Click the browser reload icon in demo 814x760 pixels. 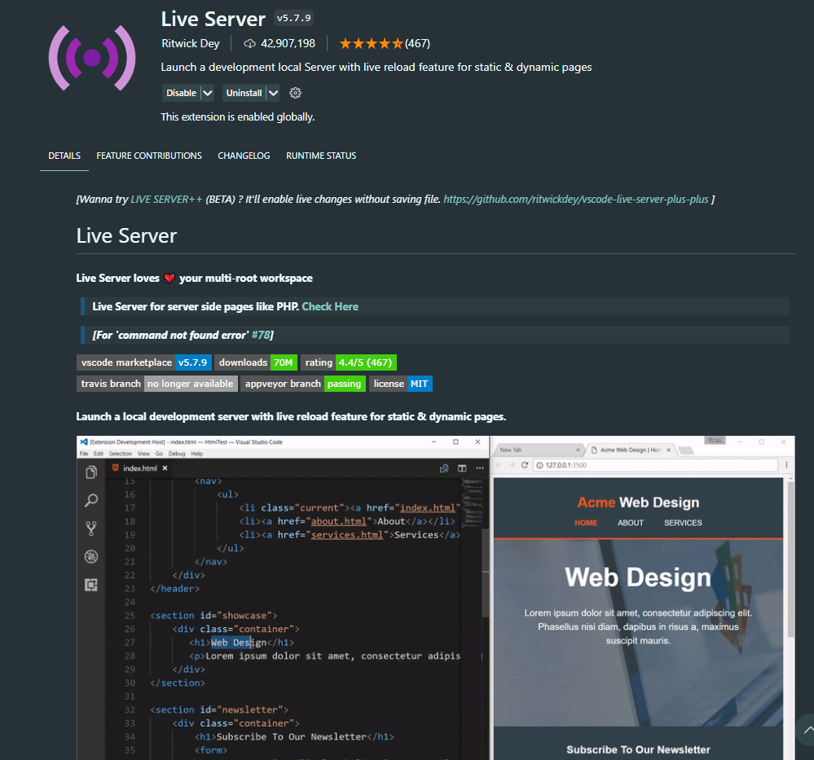(525, 465)
